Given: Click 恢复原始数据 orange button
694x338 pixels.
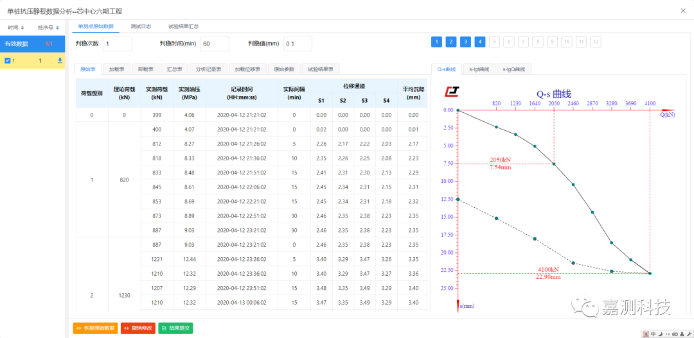Looking at the screenshot, I should point(96,328).
